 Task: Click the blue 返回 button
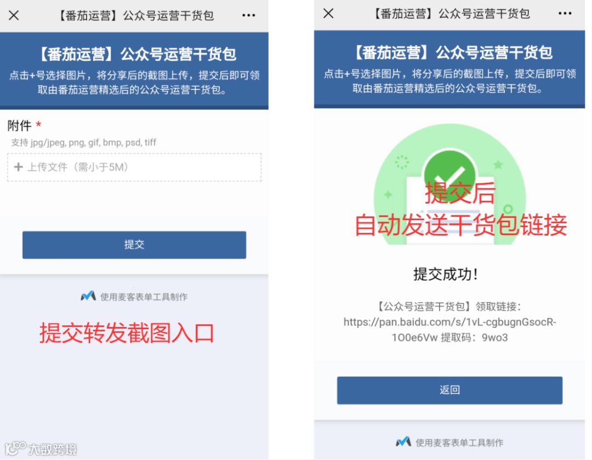point(449,390)
